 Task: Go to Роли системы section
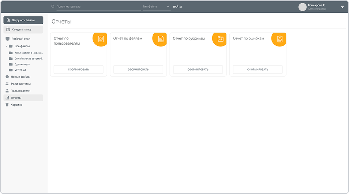20,84
